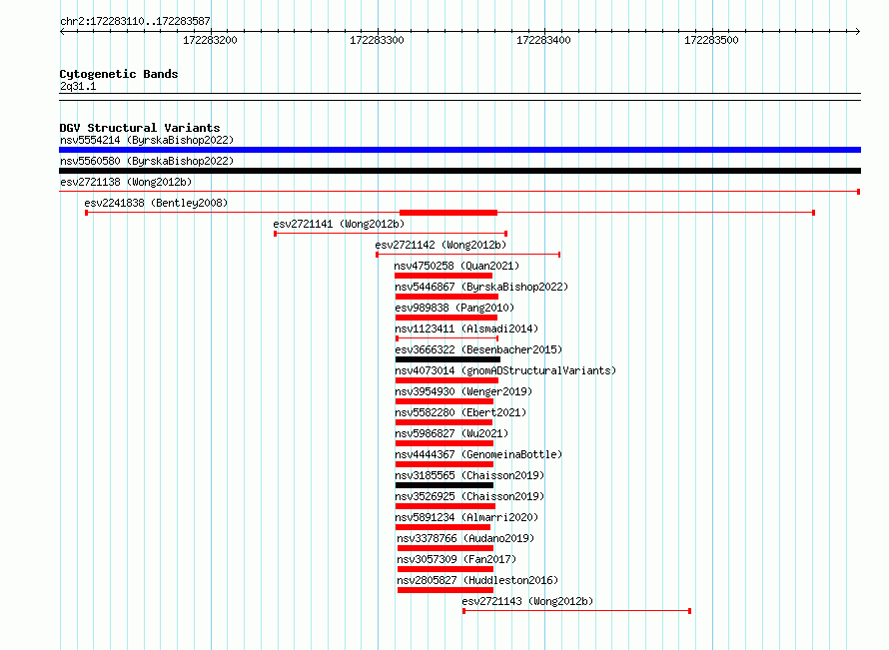Click the chr2:172283110..172283587 region label
Screen dimensions: 889x650
click(x=135, y=22)
